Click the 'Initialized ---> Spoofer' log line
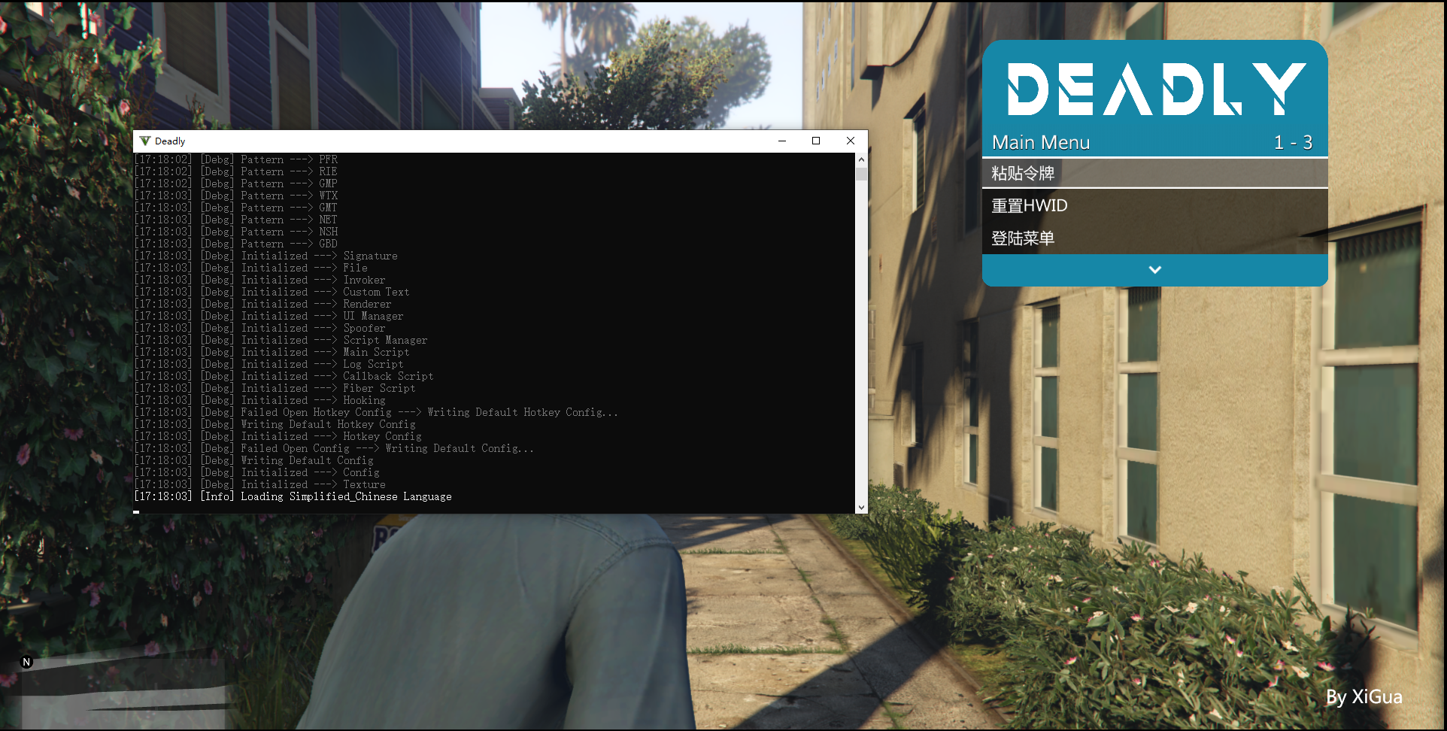Image resolution: width=1447 pixels, height=731 pixels. [260, 328]
